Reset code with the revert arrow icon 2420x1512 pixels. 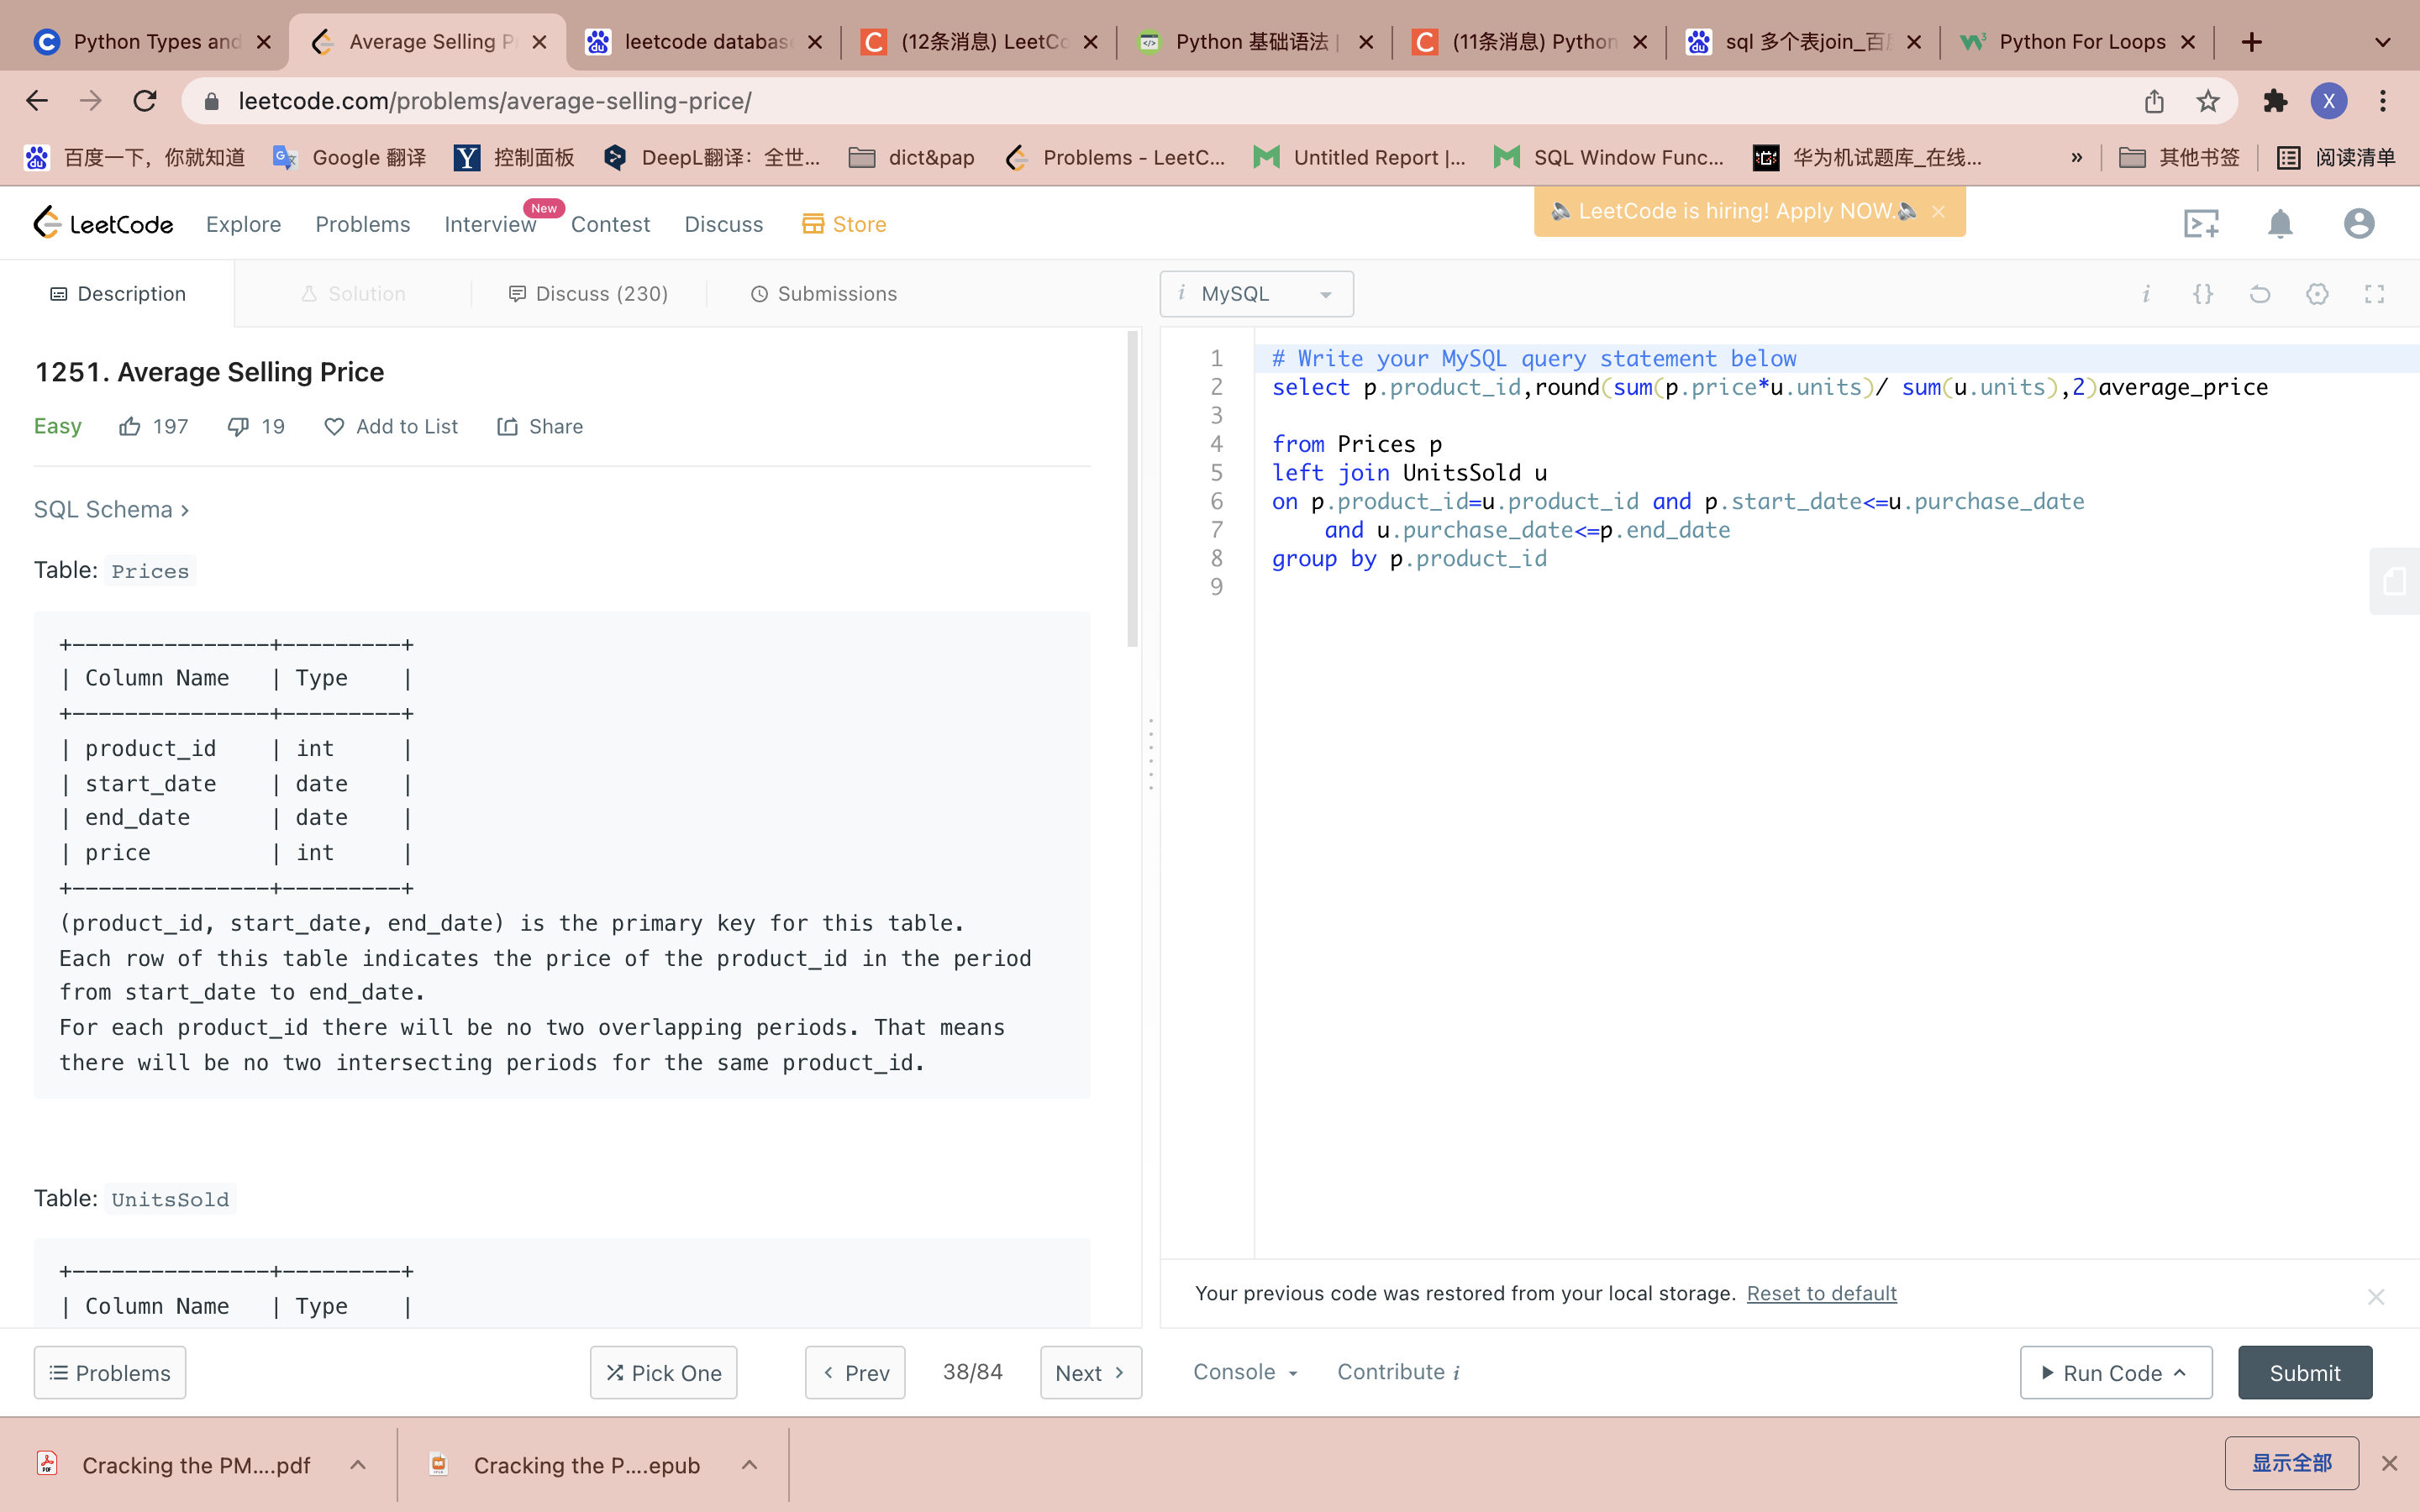coord(2260,294)
